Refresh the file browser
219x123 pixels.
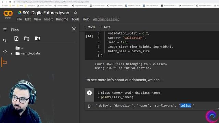27,39
